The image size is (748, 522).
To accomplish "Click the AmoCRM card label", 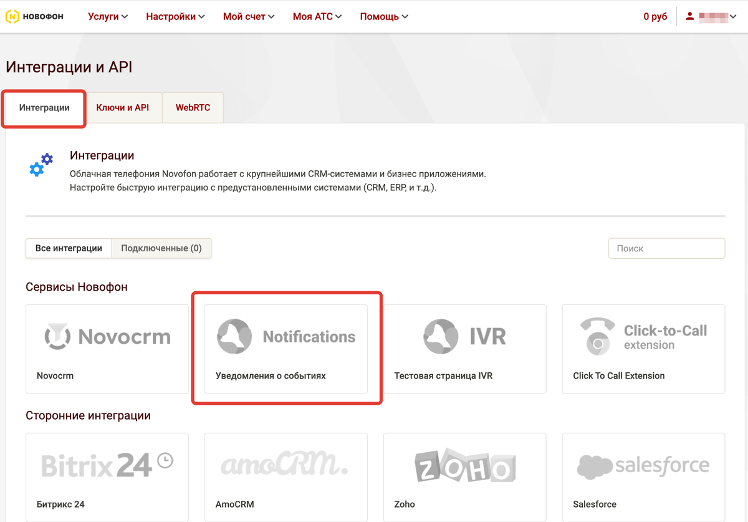I will click(x=235, y=504).
